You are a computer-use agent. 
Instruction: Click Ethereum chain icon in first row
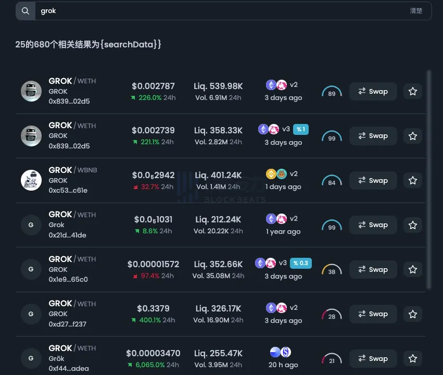pos(271,85)
